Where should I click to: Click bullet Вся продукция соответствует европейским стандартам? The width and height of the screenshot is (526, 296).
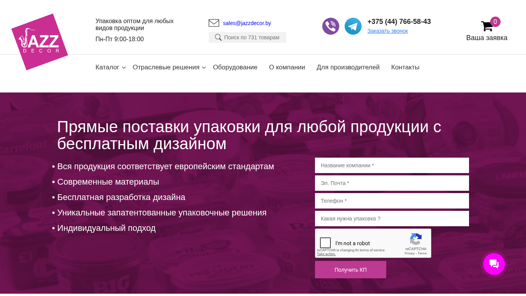pos(163,166)
